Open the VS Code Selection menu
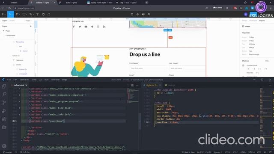 [x=24, y=80]
